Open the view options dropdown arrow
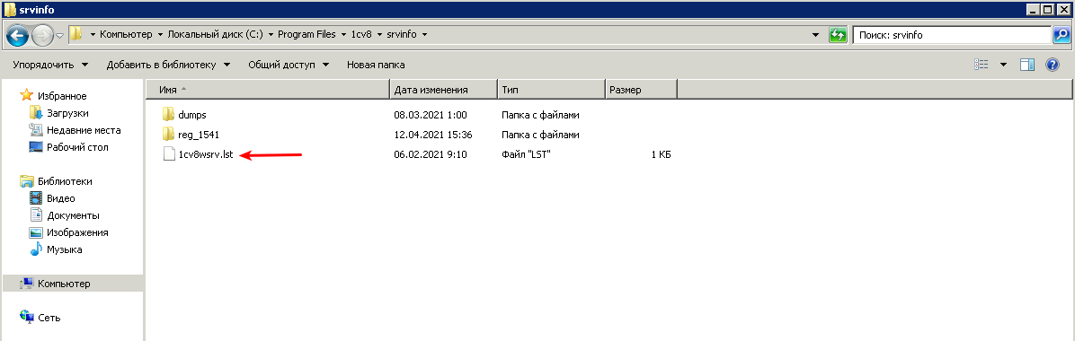 point(1004,65)
